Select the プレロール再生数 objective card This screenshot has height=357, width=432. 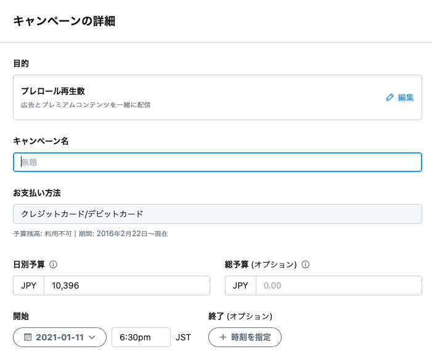coord(218,97)
